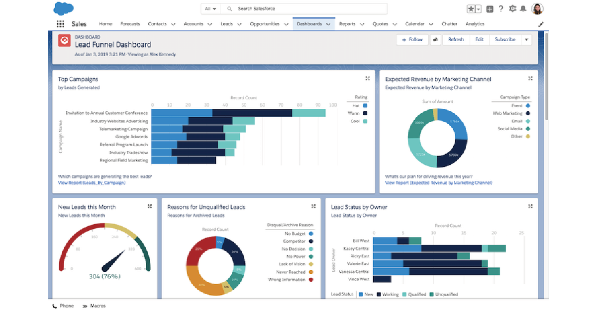Expand the Lead Status by Owner chart

pos(530,206)
